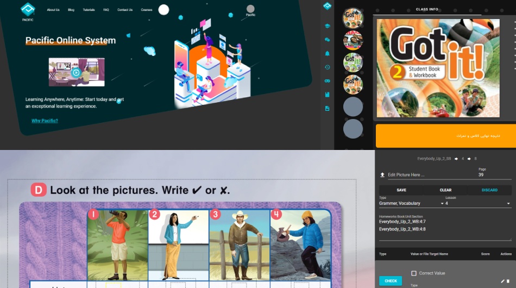Click the Got it! book cover image
This screenshot has width=516, height=288.
438,68
